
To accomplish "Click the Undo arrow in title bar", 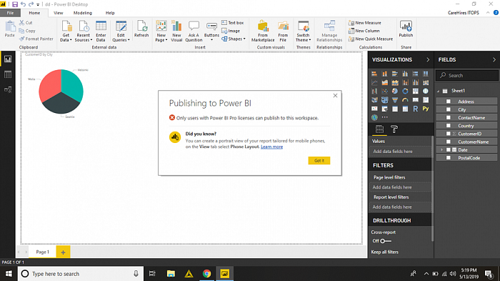I will [23, 4].
